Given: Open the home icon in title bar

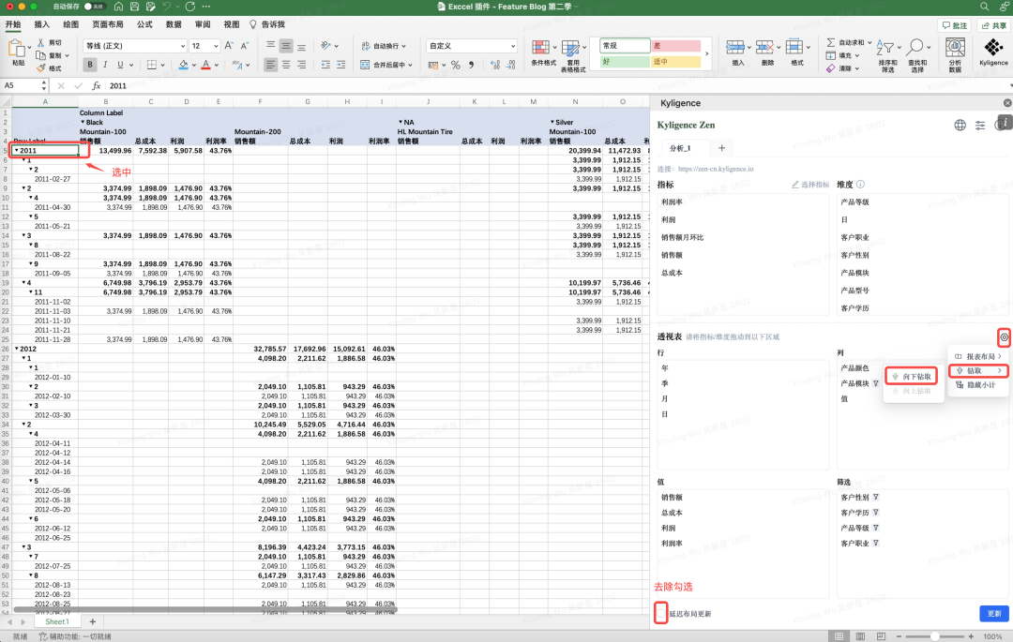Looking at the screenshot, I should pos(118,7).
